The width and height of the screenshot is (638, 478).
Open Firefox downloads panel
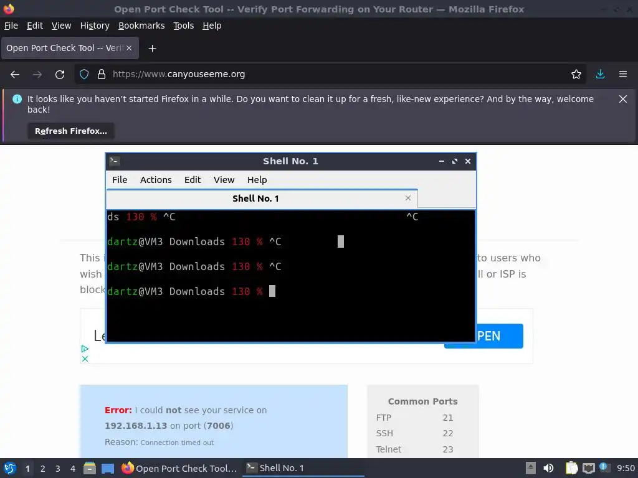(600, 74)
